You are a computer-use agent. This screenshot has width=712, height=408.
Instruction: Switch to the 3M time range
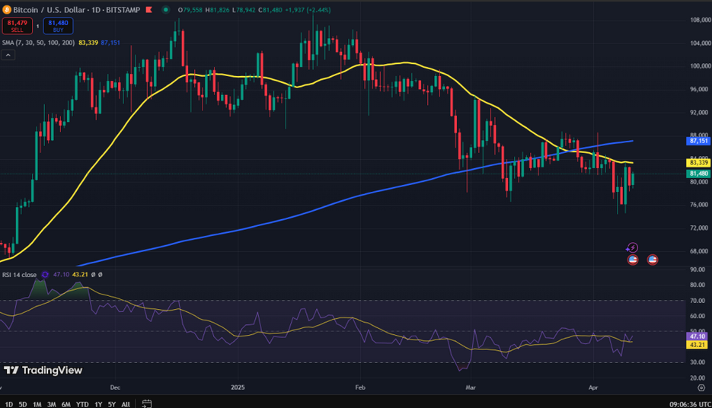(x=51, y=404)
